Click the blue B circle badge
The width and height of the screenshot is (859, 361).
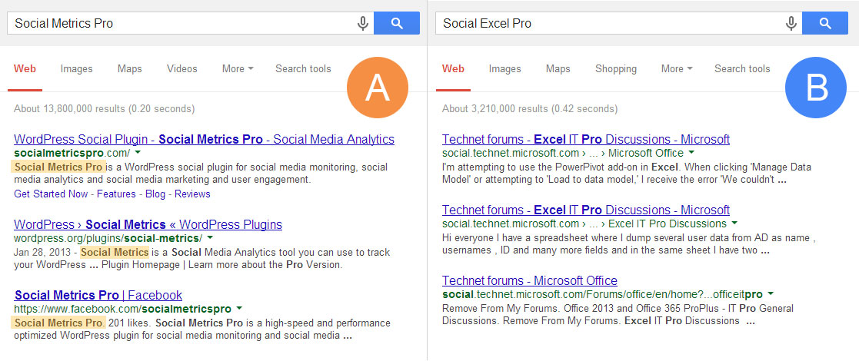(x=816, y=88)
